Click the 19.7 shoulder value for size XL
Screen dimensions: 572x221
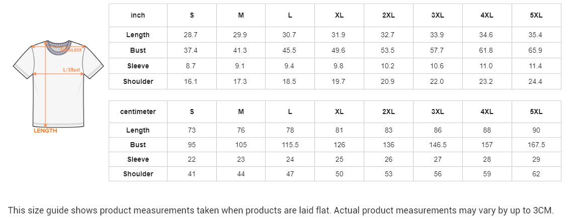tap(339, 81)
